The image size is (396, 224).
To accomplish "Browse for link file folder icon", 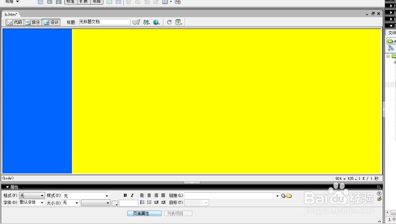I will click(x=289, y=196).
